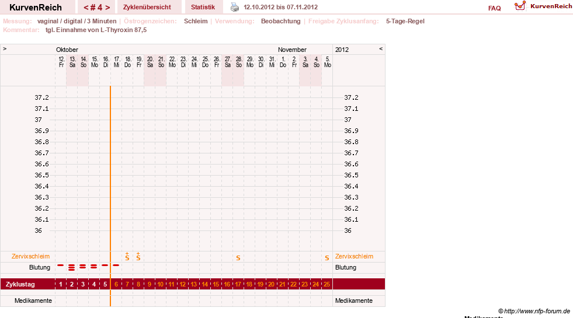The image size is (573, 318).
Task: Click the KurvenReich text link at top right
Action: (x=551, y=6)
